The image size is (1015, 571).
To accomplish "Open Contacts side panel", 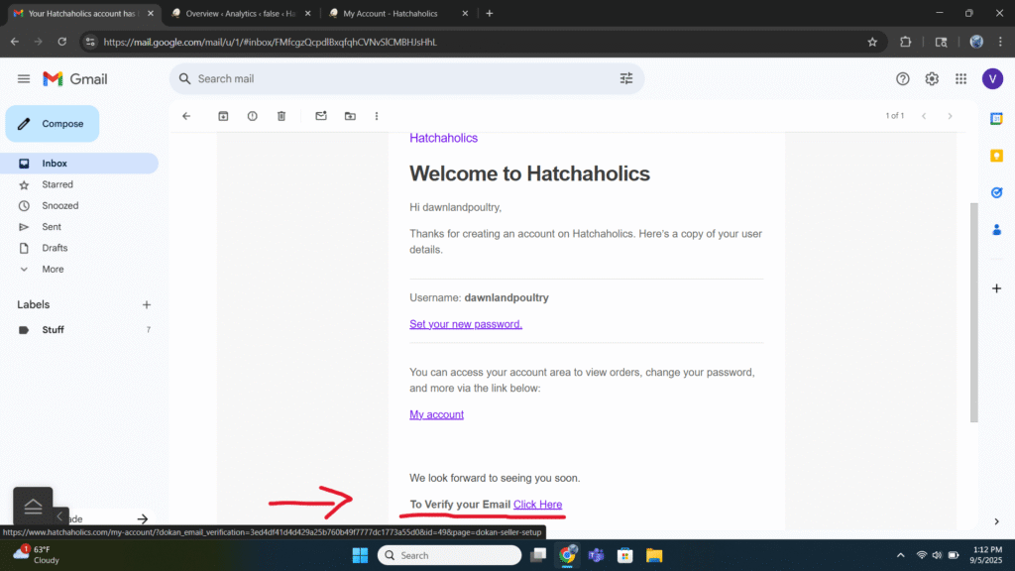I will click(997, 229).
